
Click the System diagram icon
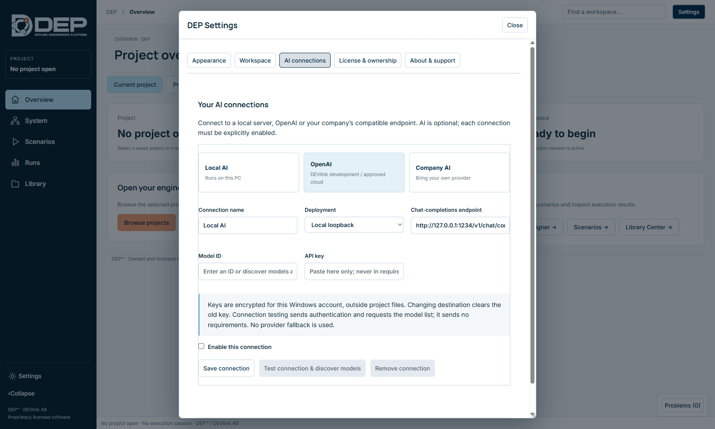(x=15, y=121)
